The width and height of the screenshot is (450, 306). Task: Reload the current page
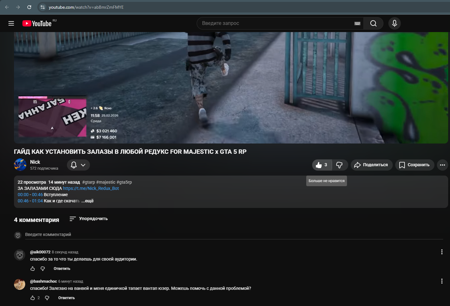pyautogui.click(x=29, y=7)
